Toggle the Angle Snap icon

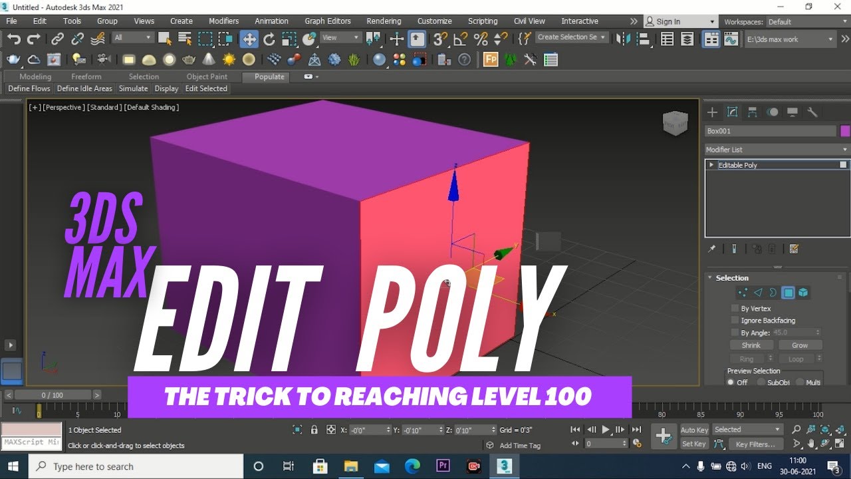(461, 39)
